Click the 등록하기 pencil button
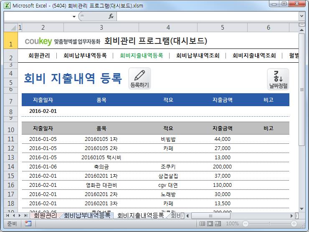 pos(139,79)
